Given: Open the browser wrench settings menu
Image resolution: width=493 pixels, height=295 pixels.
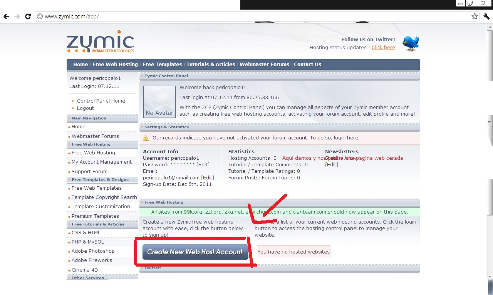Looking at the screenshot, I should [x=486, y=17].
